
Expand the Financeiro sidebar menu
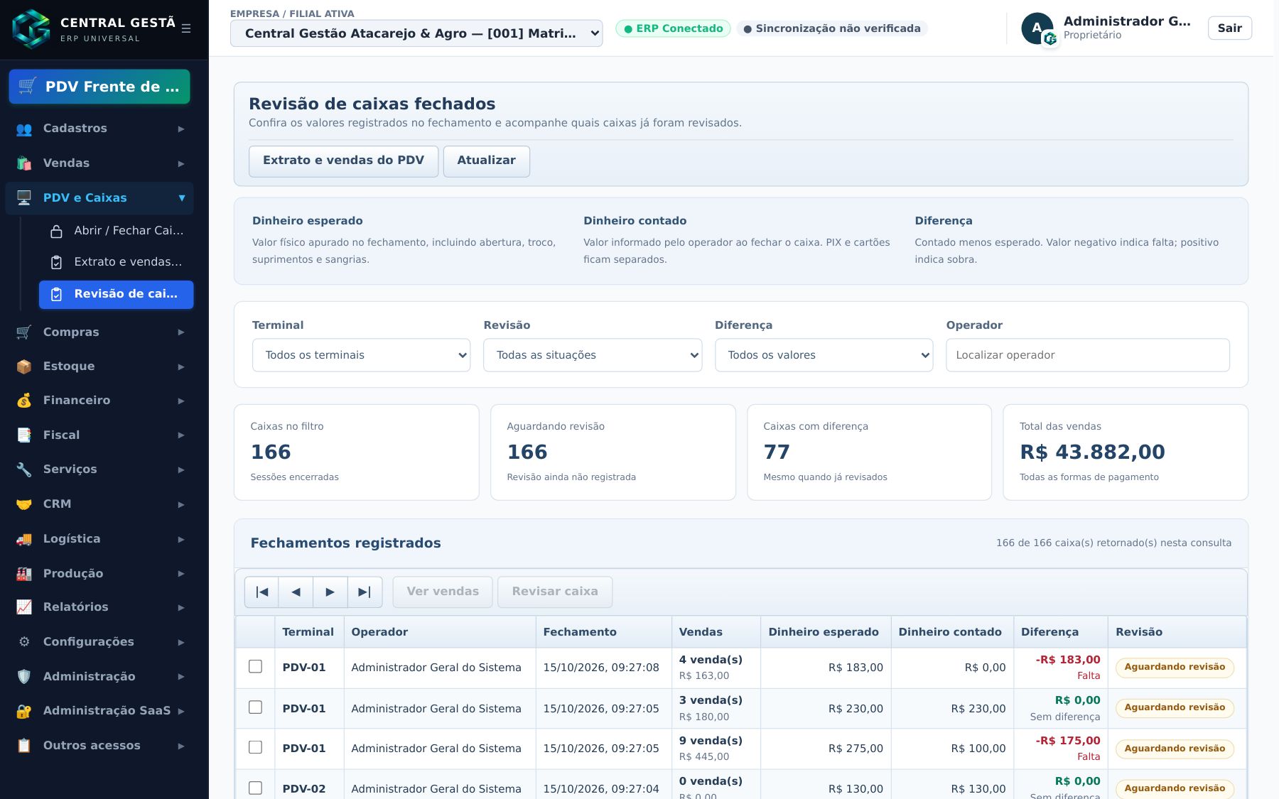99,401
